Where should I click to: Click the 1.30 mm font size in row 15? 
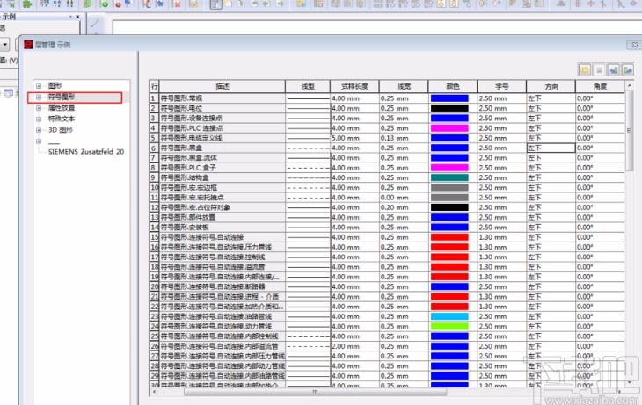[x=502, y=237]
